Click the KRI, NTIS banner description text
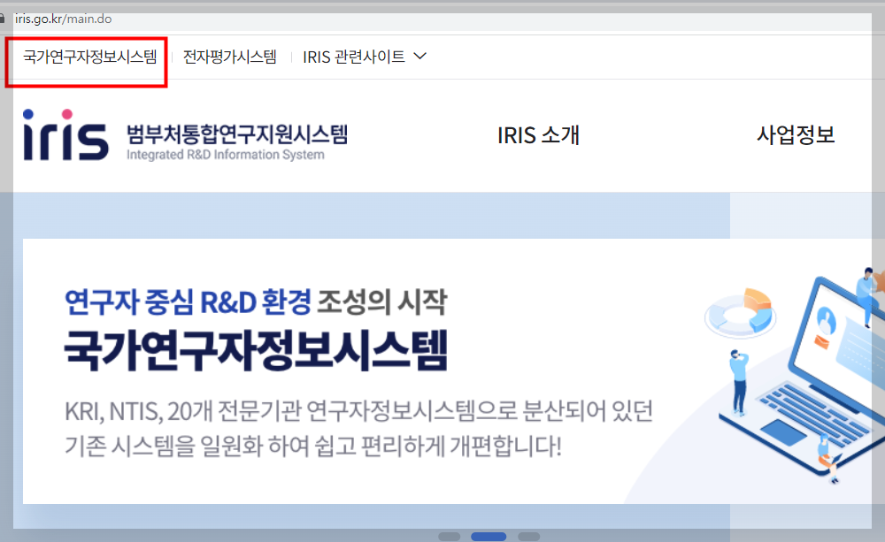885x542 pixels. point(358,429)
